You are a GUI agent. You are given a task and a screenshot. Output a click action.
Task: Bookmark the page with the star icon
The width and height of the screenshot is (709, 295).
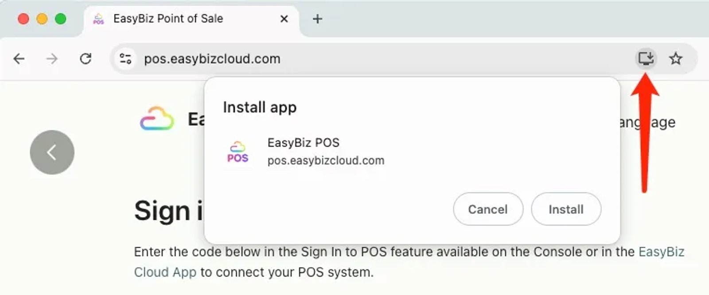[676, 58]
